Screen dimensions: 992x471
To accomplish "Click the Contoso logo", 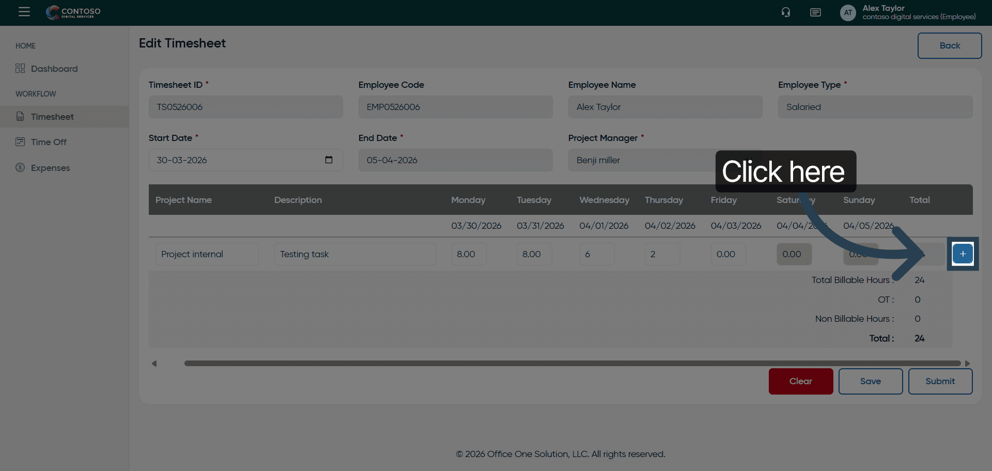I will 73,12.
